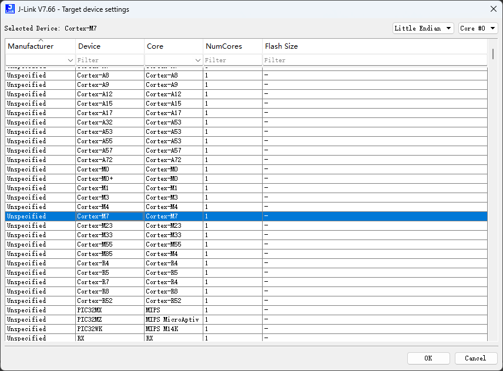This screenshot has width=503, height=371.
Task: Click the MIPS MicroAptiv core cell
Action: [x=173, y=320]
